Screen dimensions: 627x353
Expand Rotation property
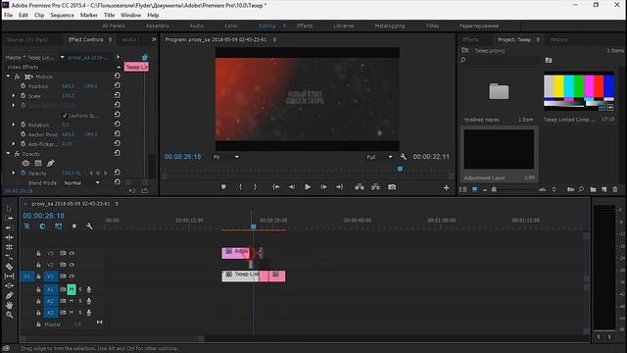coord(13,125)
